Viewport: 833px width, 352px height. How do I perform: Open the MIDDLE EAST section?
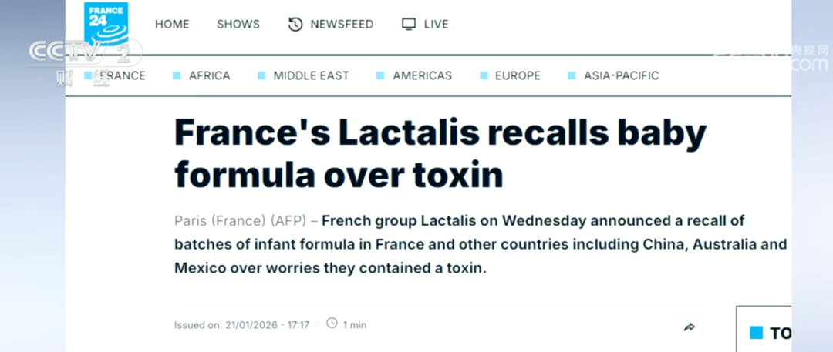pos(311,75)
